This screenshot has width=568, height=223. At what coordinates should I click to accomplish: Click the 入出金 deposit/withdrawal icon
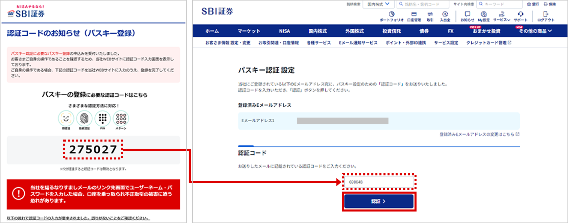click(x=445, y=16)
